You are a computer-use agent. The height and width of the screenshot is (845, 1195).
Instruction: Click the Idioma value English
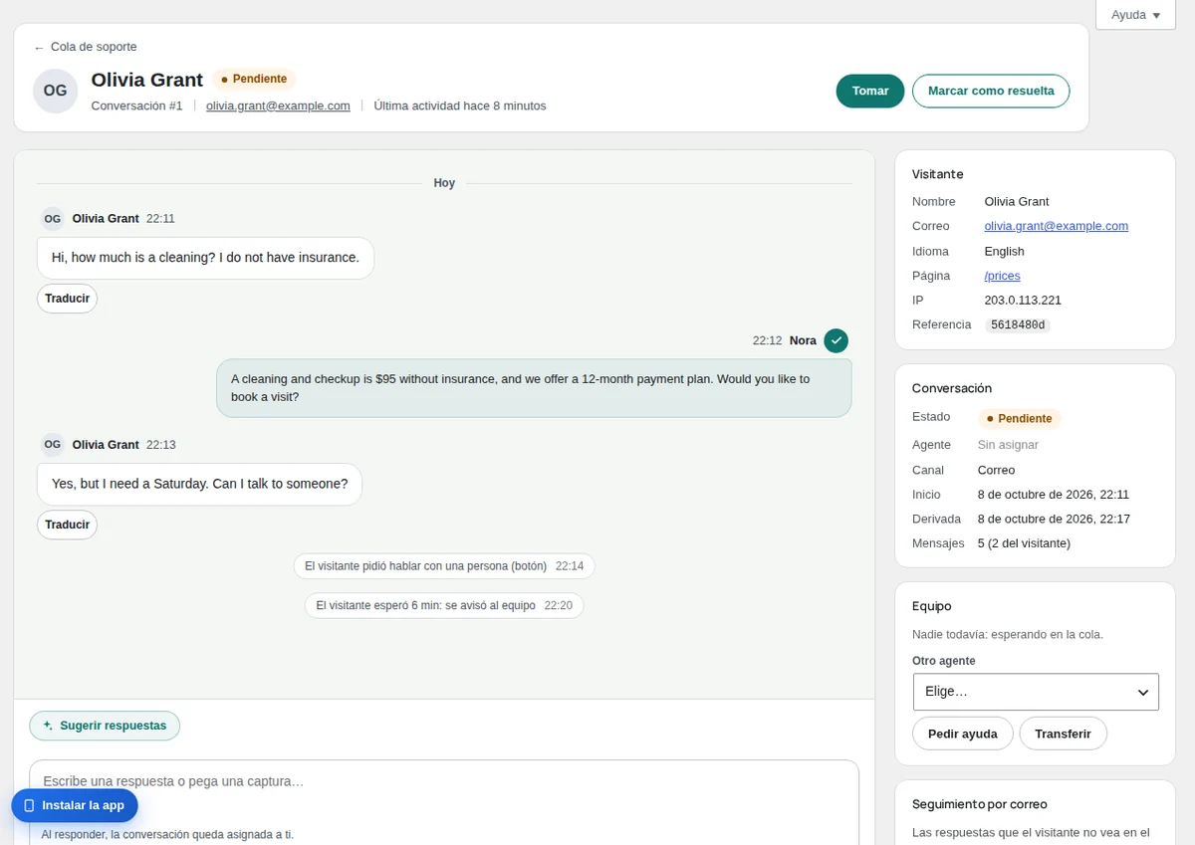1005,251
